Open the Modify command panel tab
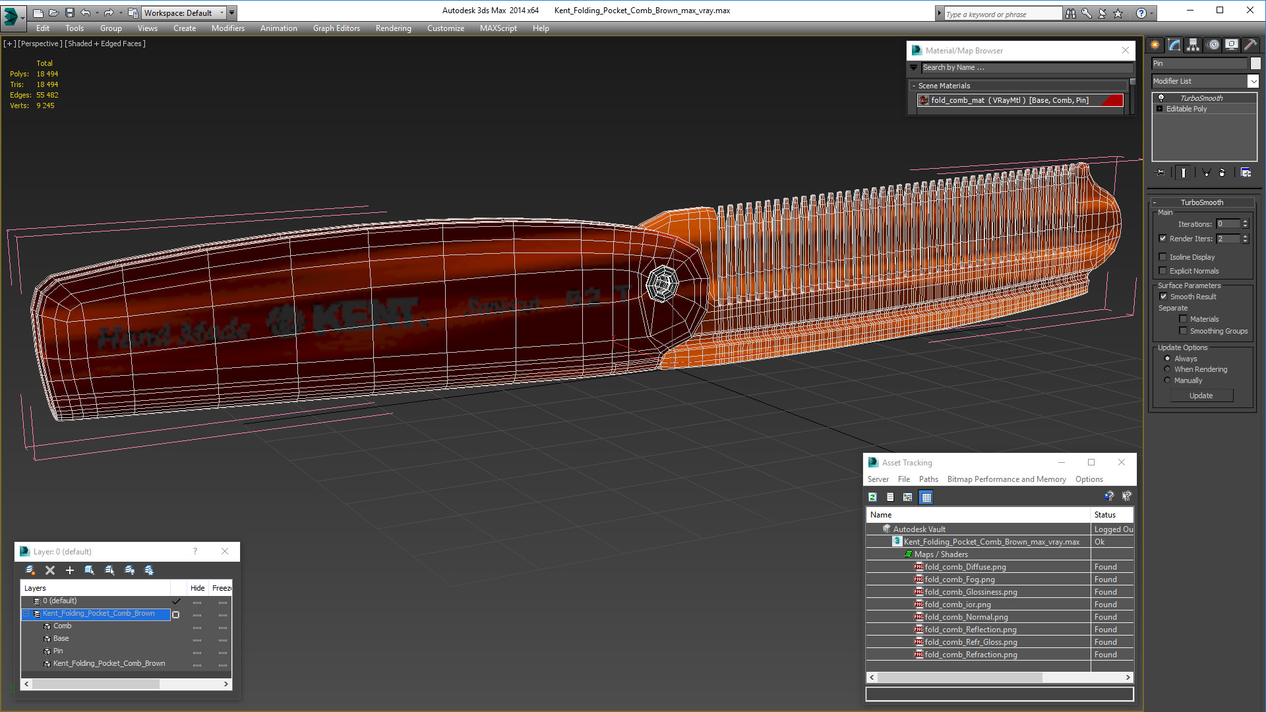The height and width of the screenshot is (712, 1266). pos(1174,45)
